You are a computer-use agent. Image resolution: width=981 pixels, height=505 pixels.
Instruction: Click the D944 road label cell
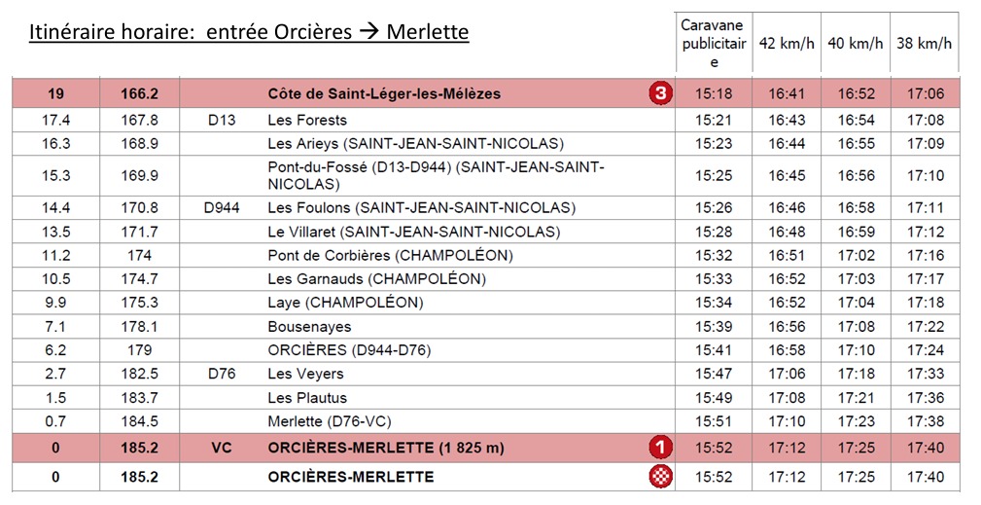coord(222,208)
